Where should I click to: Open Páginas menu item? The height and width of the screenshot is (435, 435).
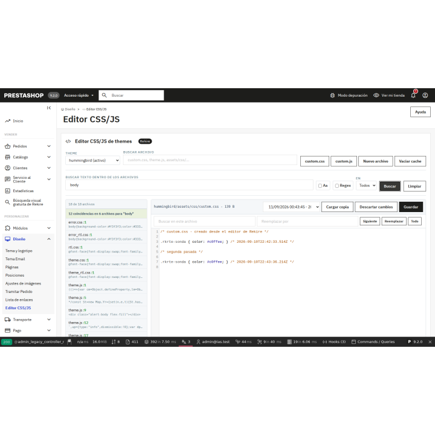11,267
